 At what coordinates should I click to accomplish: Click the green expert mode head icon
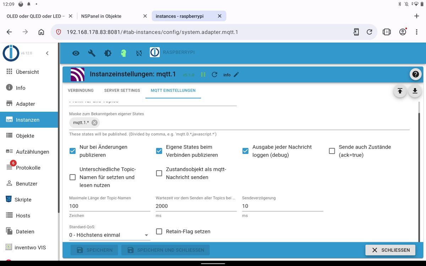[x=123, y=53]
